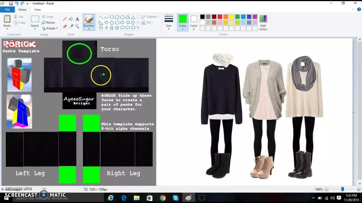The image size is (362, 203).
Task: Choose the red color swatch
Action: (x=220, y=17)
